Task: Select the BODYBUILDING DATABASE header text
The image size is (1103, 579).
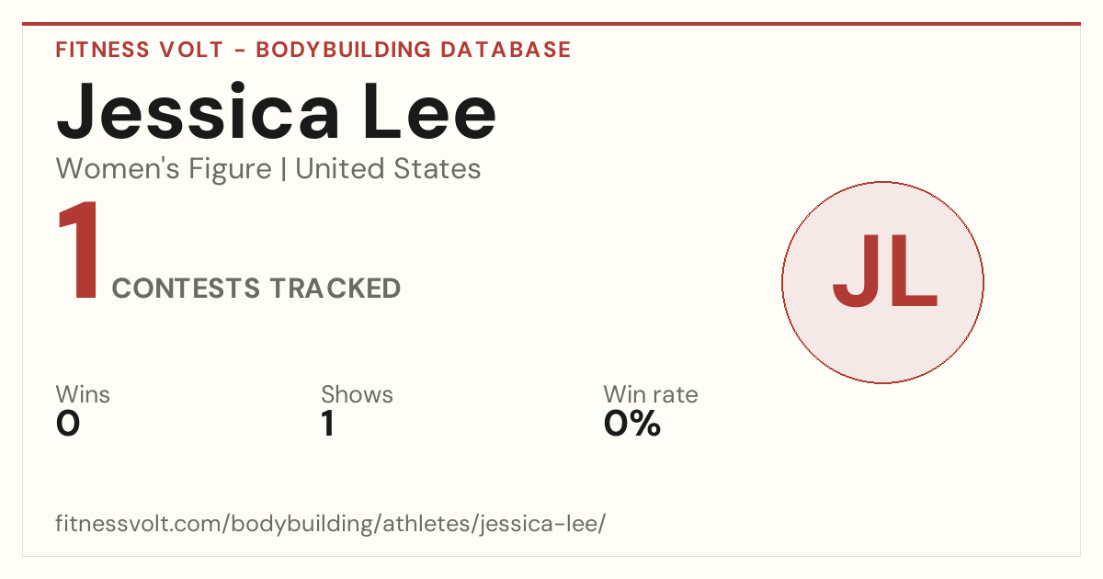Action: point(414,50)
